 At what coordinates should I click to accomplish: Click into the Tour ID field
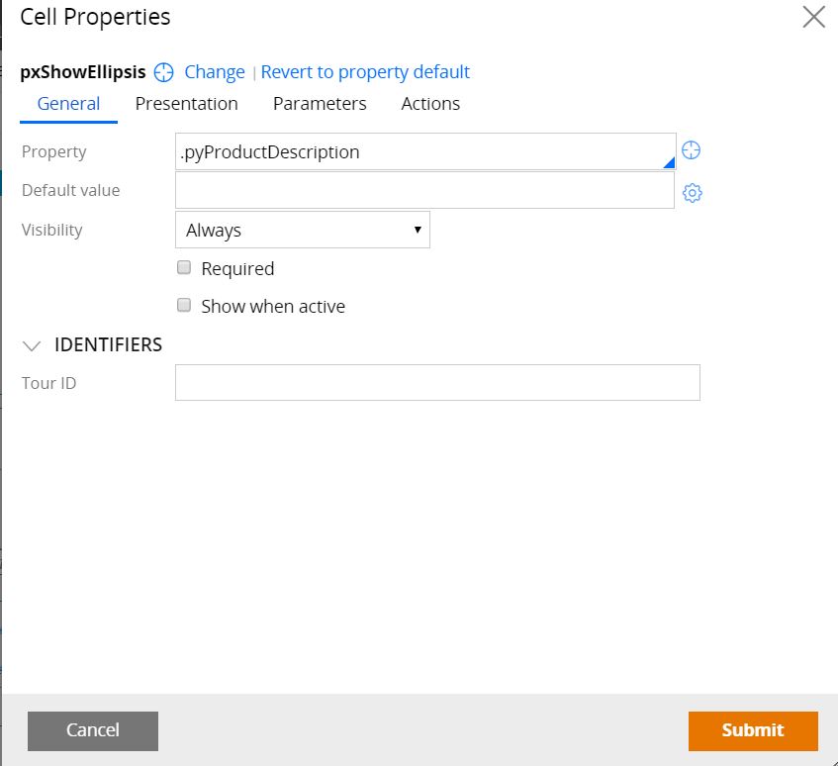point(437,382)
